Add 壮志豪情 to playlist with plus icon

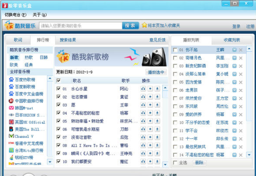point(150,97)
